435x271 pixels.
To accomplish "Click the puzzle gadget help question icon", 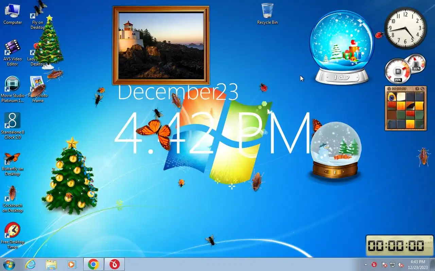I will pyautogui.click(x=417, y=89).
